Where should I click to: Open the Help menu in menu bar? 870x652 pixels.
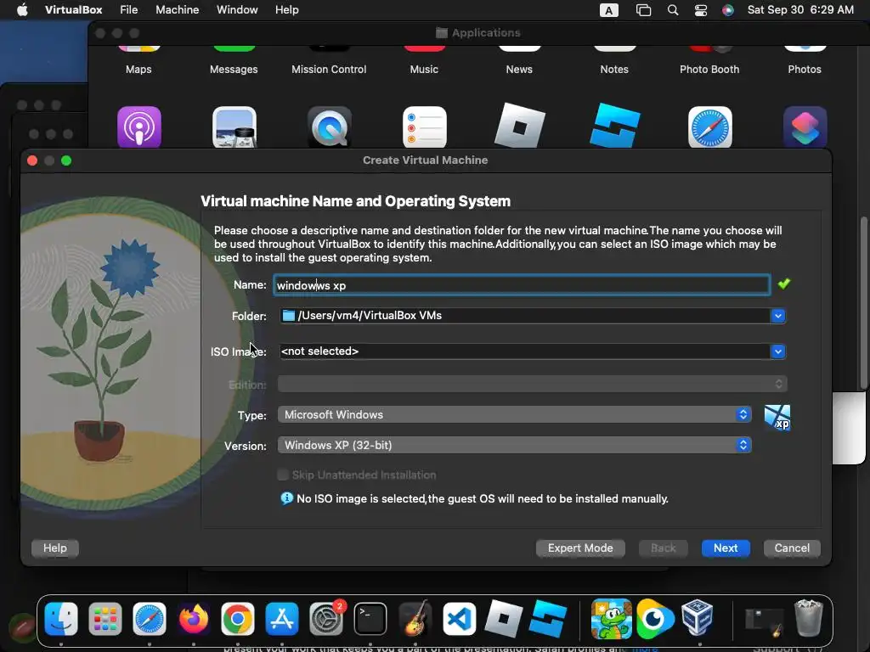(287, 10)
